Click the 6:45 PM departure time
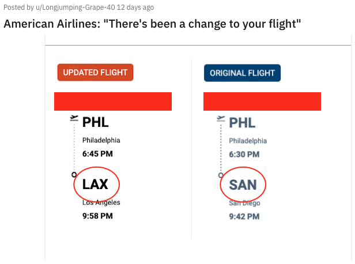 point(97,154)
